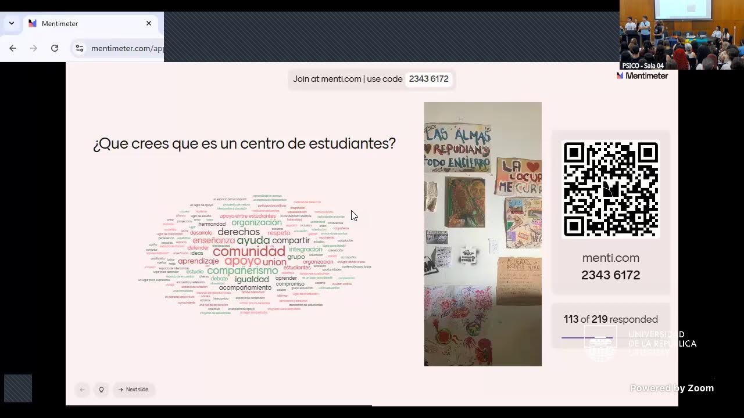Click the '113 of 219 responded' counter

[611, 319]
